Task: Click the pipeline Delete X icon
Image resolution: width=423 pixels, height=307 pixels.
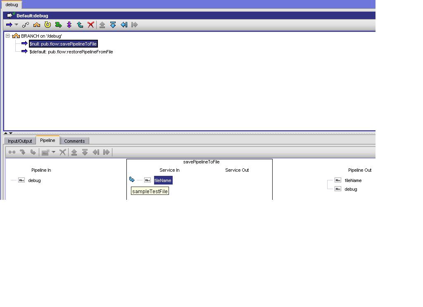Action: (x=63, y=152)
